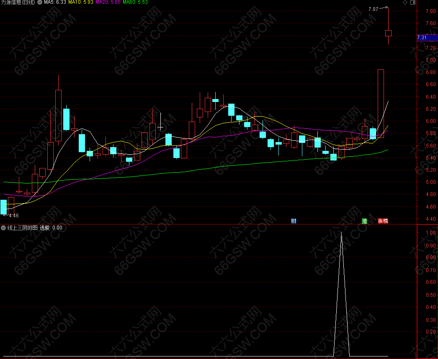
Task: Click the white signal spike peak at 1.00
Action: click(x=341, y=233)
